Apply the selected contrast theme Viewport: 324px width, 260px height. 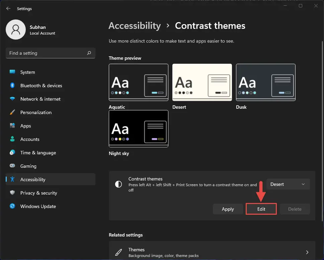[x=228, y=209]
